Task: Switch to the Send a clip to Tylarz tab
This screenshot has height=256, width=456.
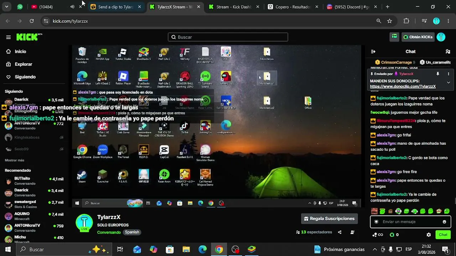Action: 116,7
